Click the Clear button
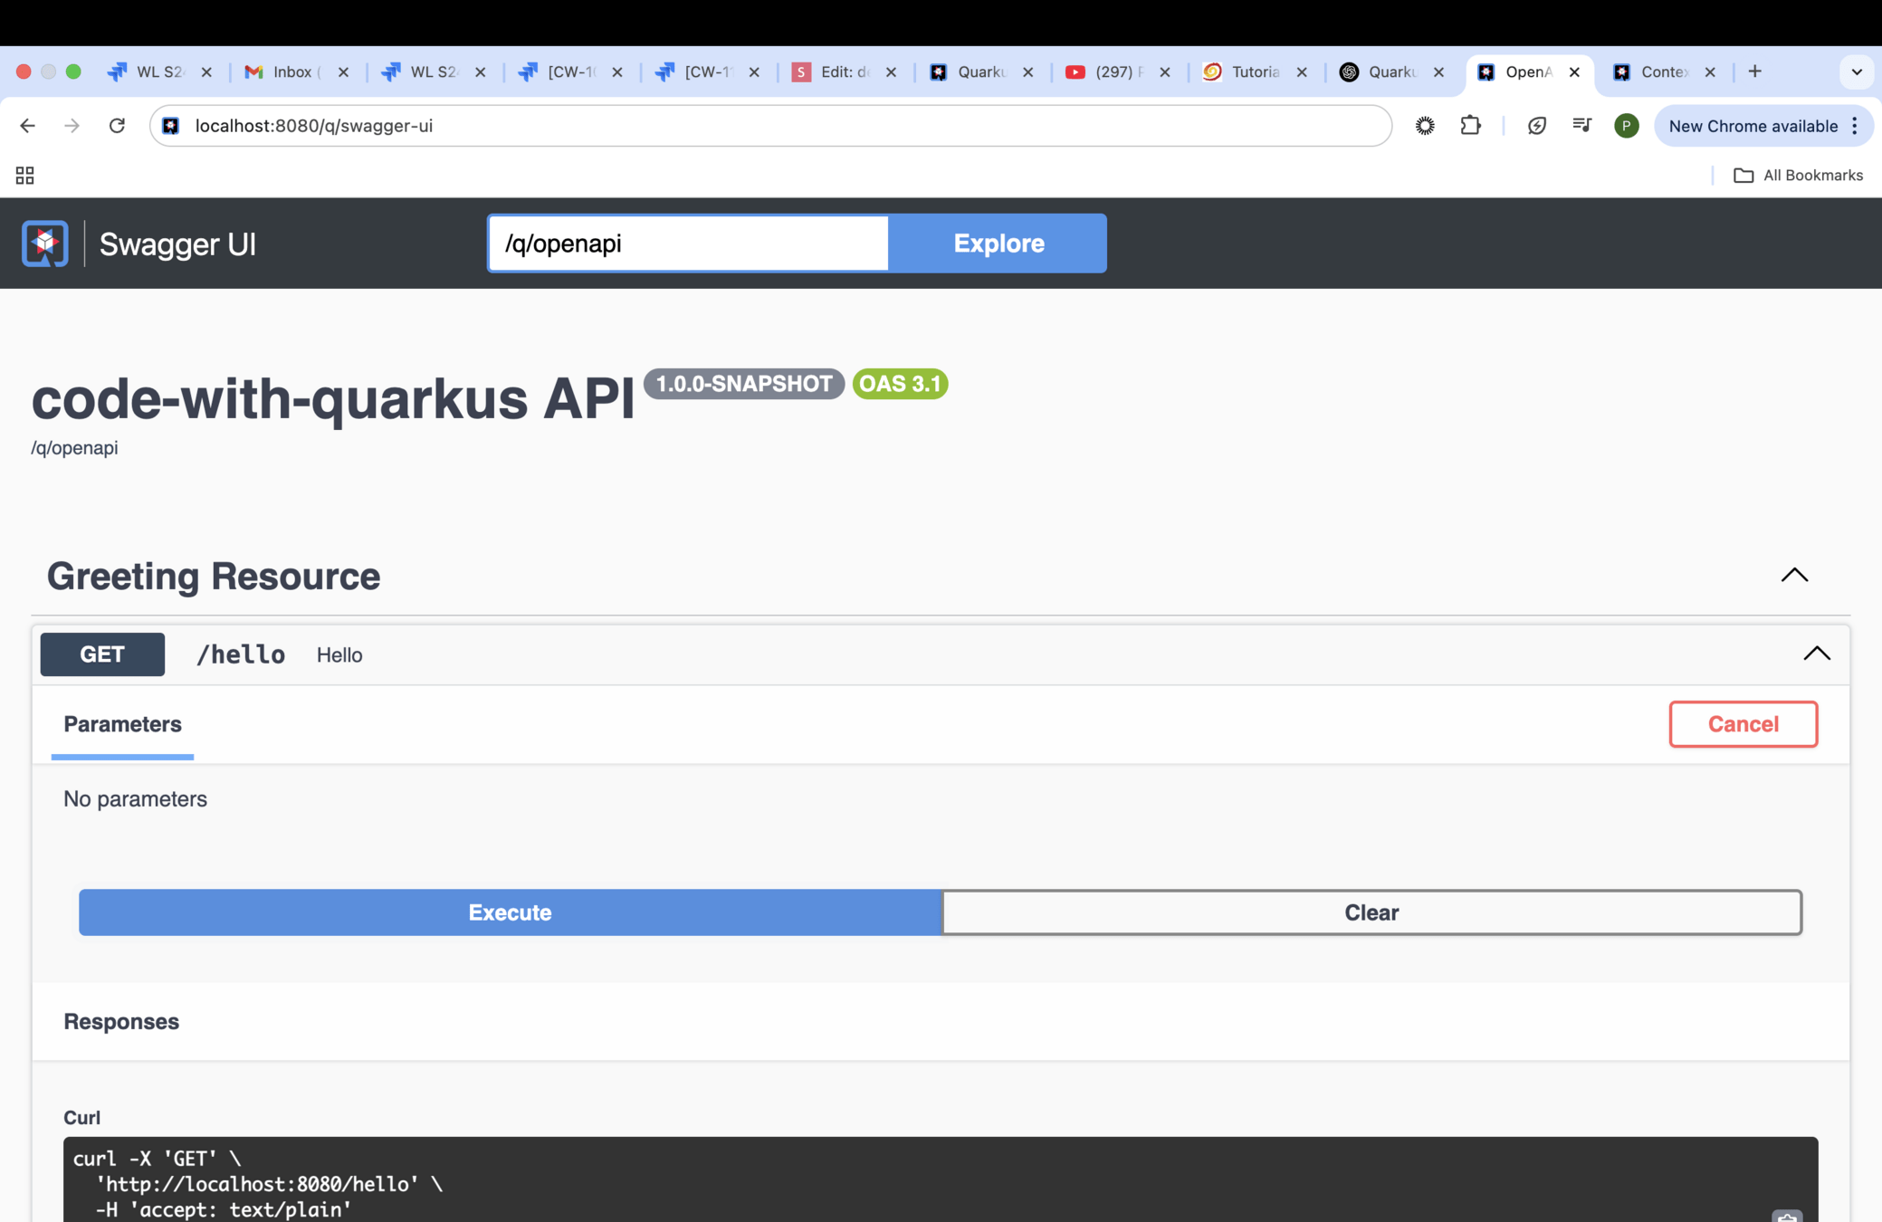Screen dimensions: 1882x1222 (1371, 912)
